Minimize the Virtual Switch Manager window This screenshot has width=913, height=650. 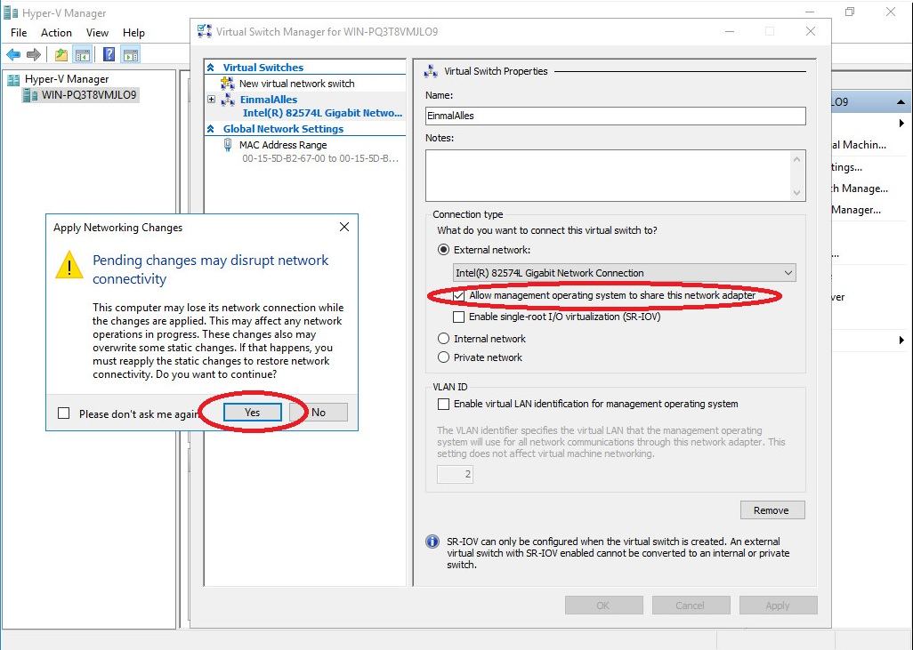730,31
